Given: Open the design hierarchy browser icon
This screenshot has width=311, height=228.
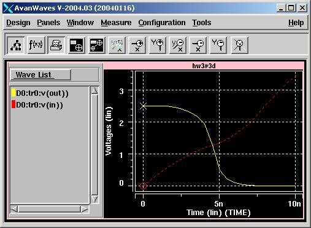Looking at the screenshot, I should [x=16, y=45].
